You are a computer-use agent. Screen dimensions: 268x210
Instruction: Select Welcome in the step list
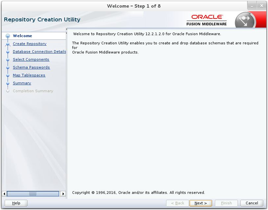(x=22, y=36)
